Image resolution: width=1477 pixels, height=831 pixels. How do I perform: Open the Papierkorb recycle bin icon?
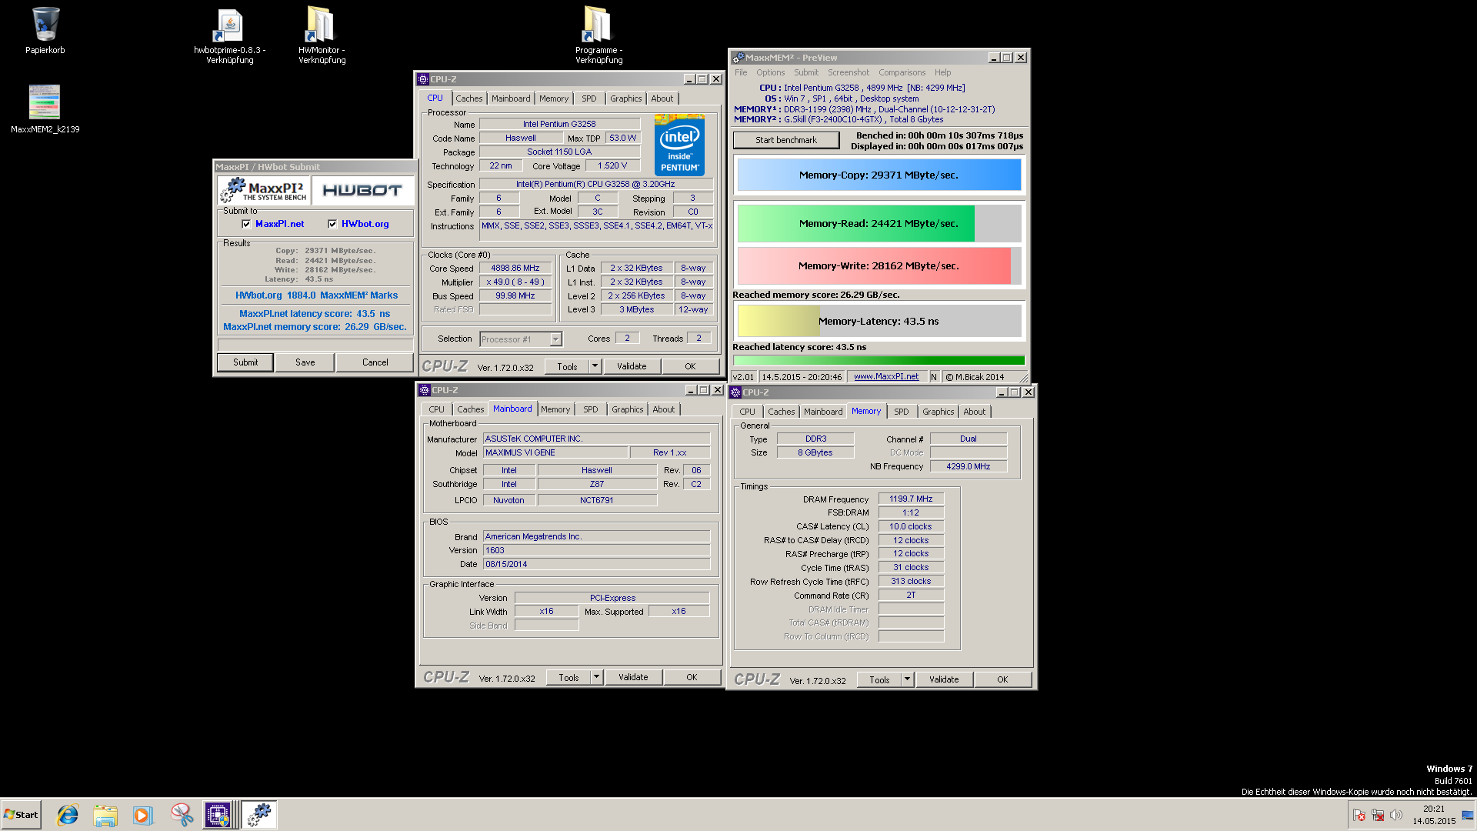coord(45,31)
